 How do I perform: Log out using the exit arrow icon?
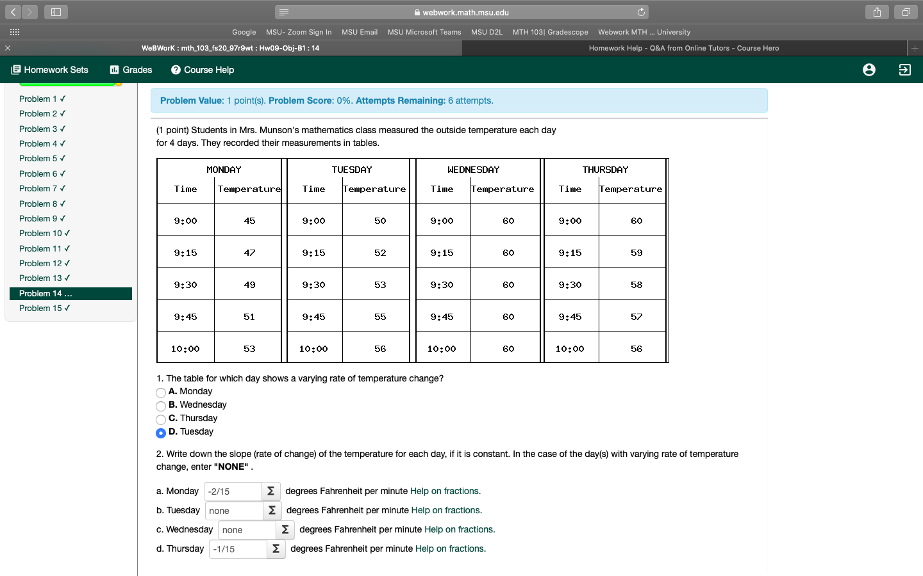904,70
